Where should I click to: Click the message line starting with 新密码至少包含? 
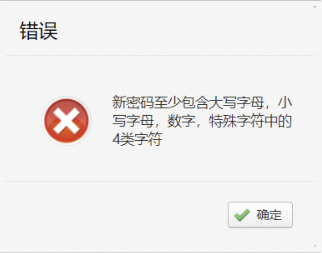tap(202, 102)
